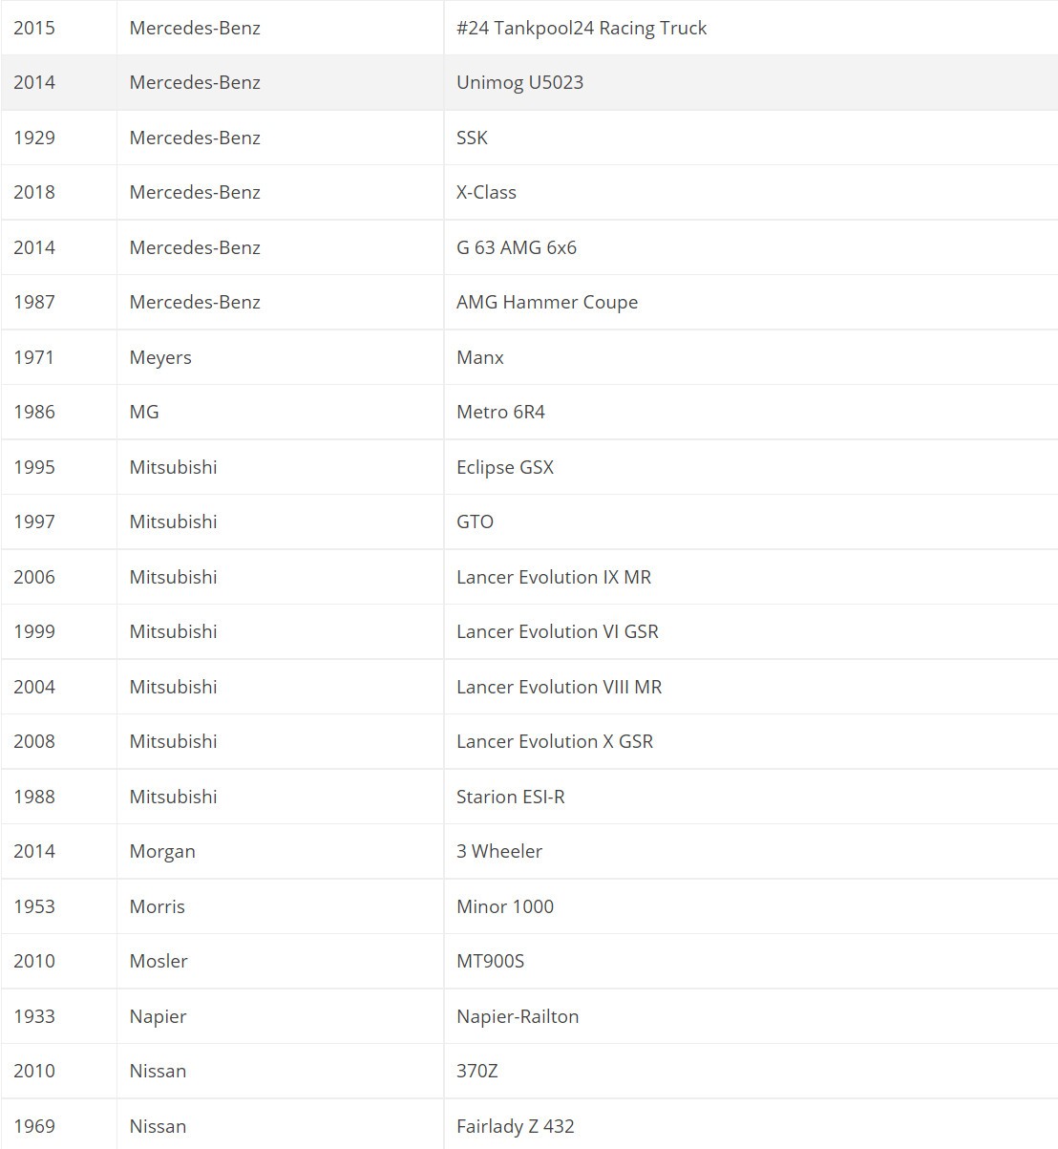Image resolution: width=1058 pixels, height=1149 pixels.
Task: Click the Napier-Railton model cell
Action: [518, 1016]
